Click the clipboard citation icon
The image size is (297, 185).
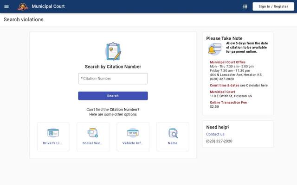[x=113, y=51]
